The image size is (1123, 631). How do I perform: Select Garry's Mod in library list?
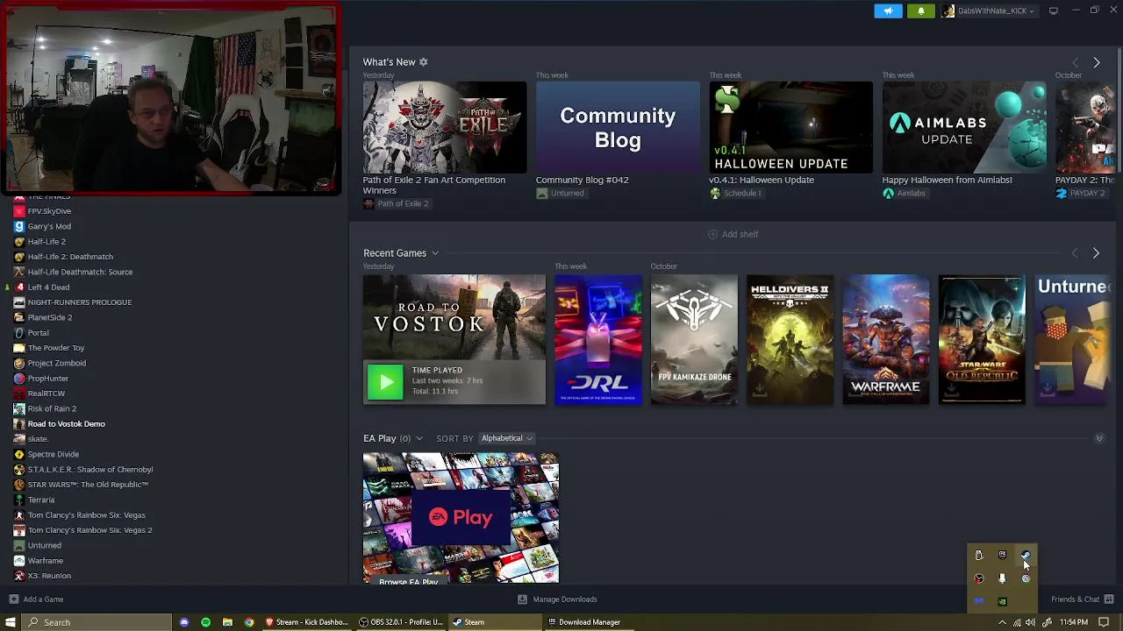pyautogui.click(x=49, y=226)
